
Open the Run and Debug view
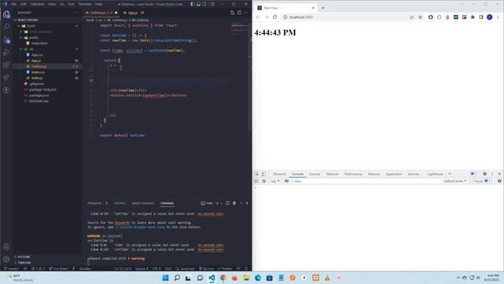(x=6, y=52)
